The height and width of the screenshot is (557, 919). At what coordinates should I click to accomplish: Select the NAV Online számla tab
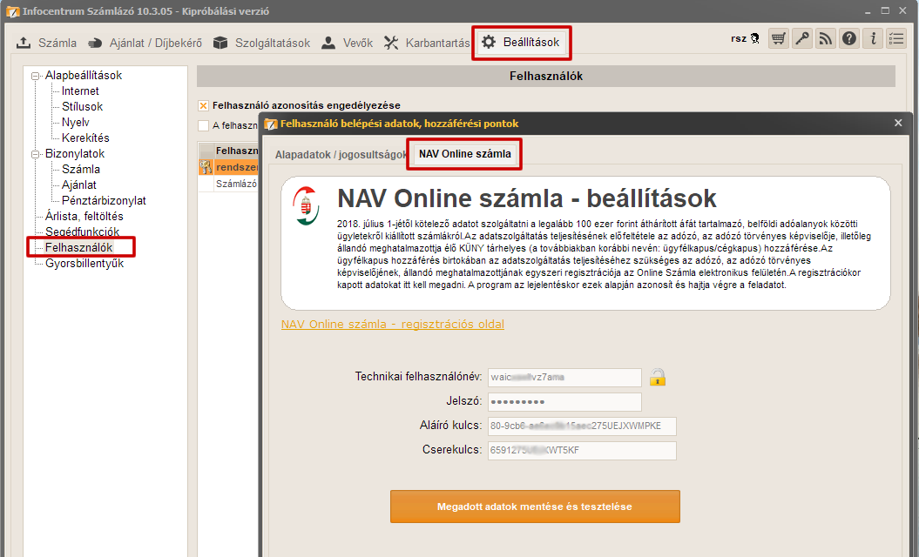(x=465, y=154)
